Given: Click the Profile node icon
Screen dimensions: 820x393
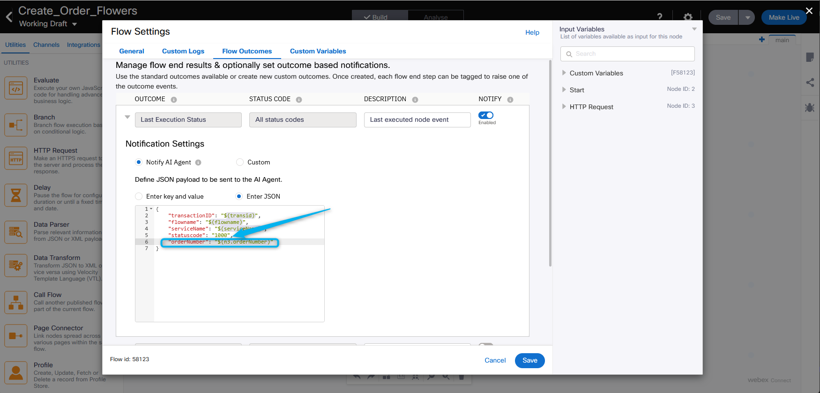Looking at the screenshot, I should point(16,373).
